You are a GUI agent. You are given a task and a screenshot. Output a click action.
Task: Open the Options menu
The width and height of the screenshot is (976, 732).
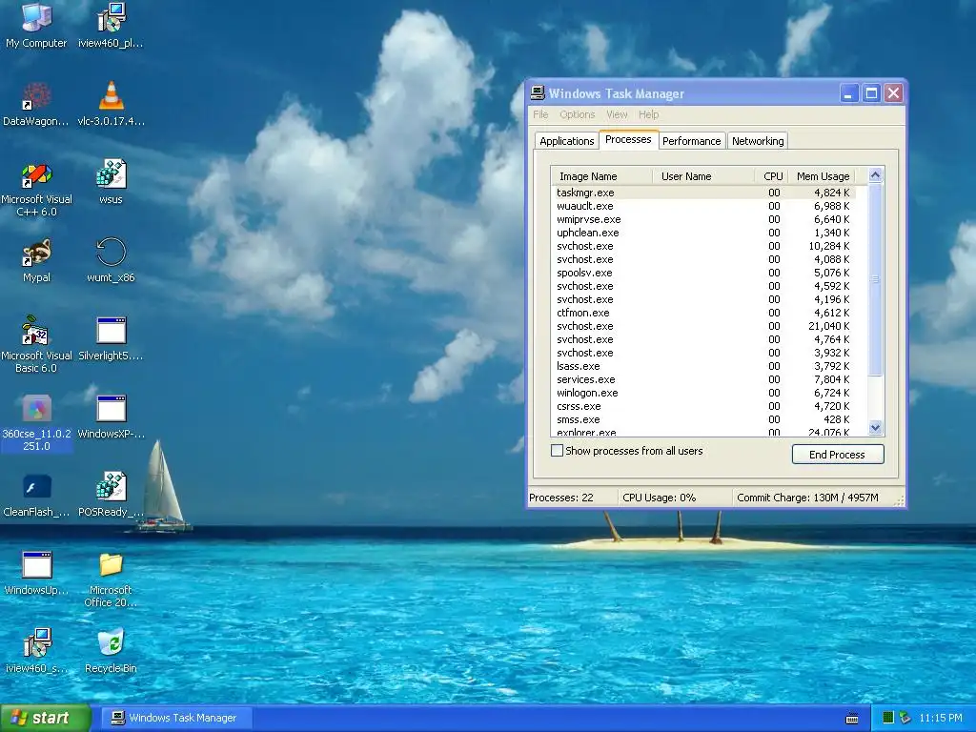coord(577,114)
